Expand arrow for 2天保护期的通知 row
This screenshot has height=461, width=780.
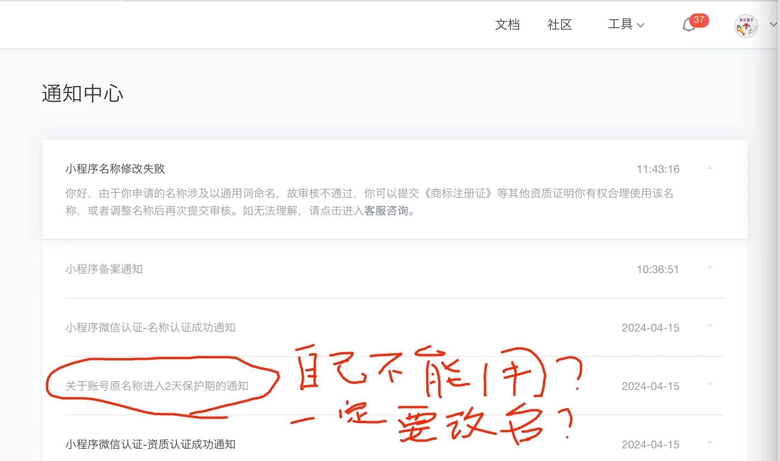coord(710,385)
